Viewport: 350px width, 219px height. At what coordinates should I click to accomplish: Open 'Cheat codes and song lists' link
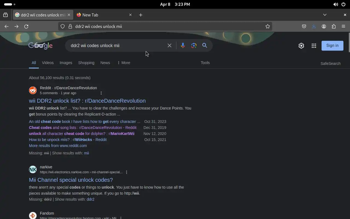click(x=83, y=128)
